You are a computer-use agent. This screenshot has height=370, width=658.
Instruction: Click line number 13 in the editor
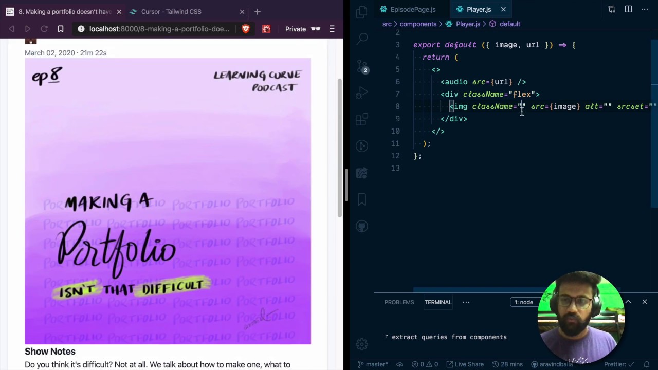pyautogui.click(x=395, y=168)
